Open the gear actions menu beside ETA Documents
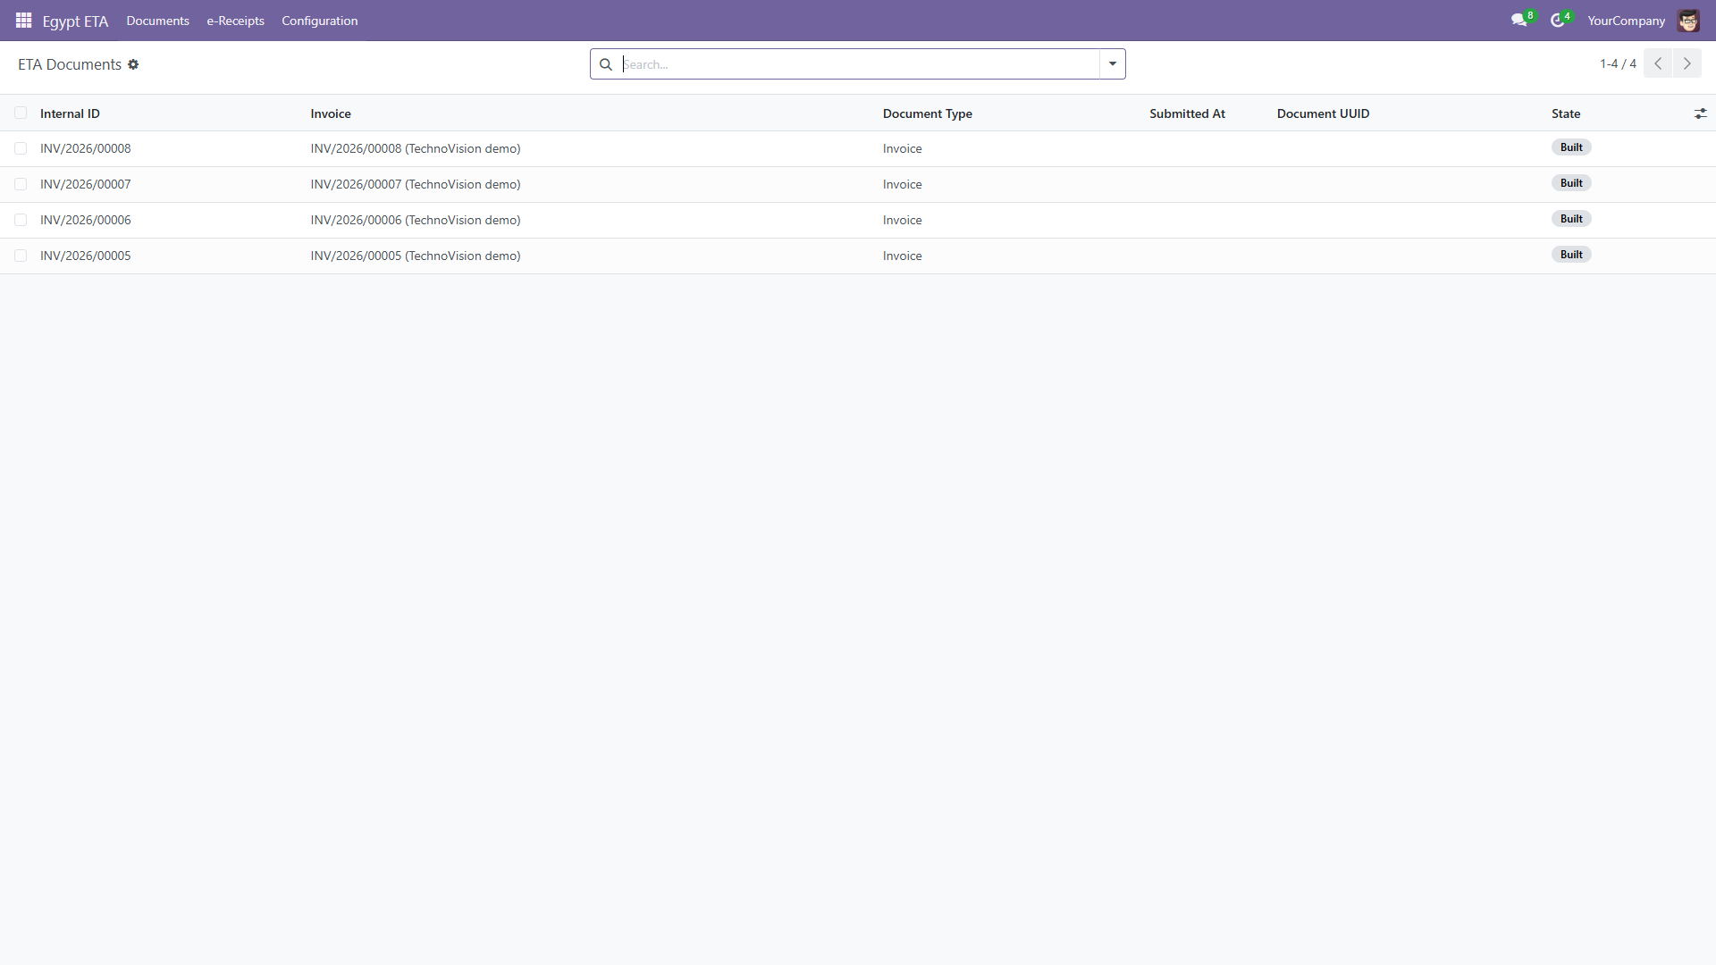 133,64
